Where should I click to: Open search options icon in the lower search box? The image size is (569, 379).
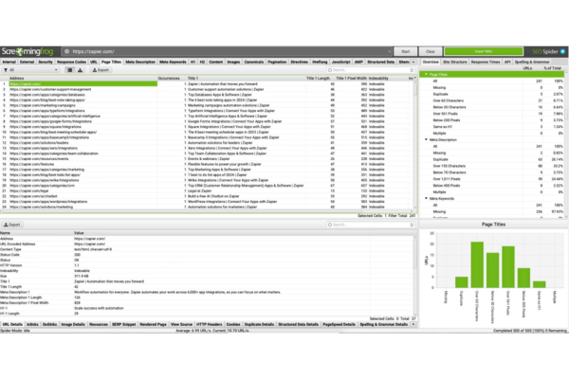click(412, 225)
